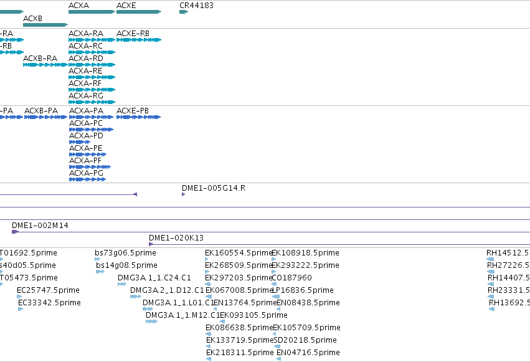Select protein ACXA-PA glyph

click(x=92, y=117)
